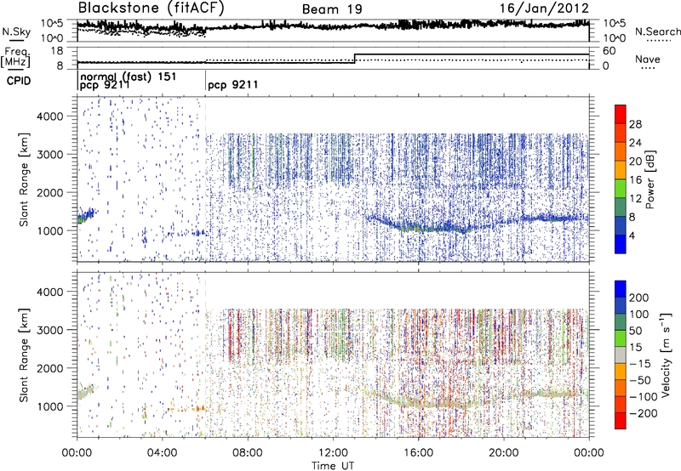This screenshot has height=471, width=681.
Task: Click the "N.Sky" legend label
Action: pos(16,31)
